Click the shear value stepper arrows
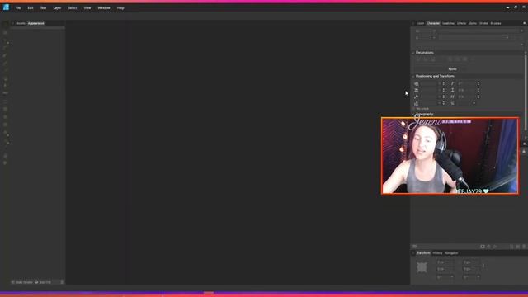This screenshot has height=297, width=528. coord(478,83)
